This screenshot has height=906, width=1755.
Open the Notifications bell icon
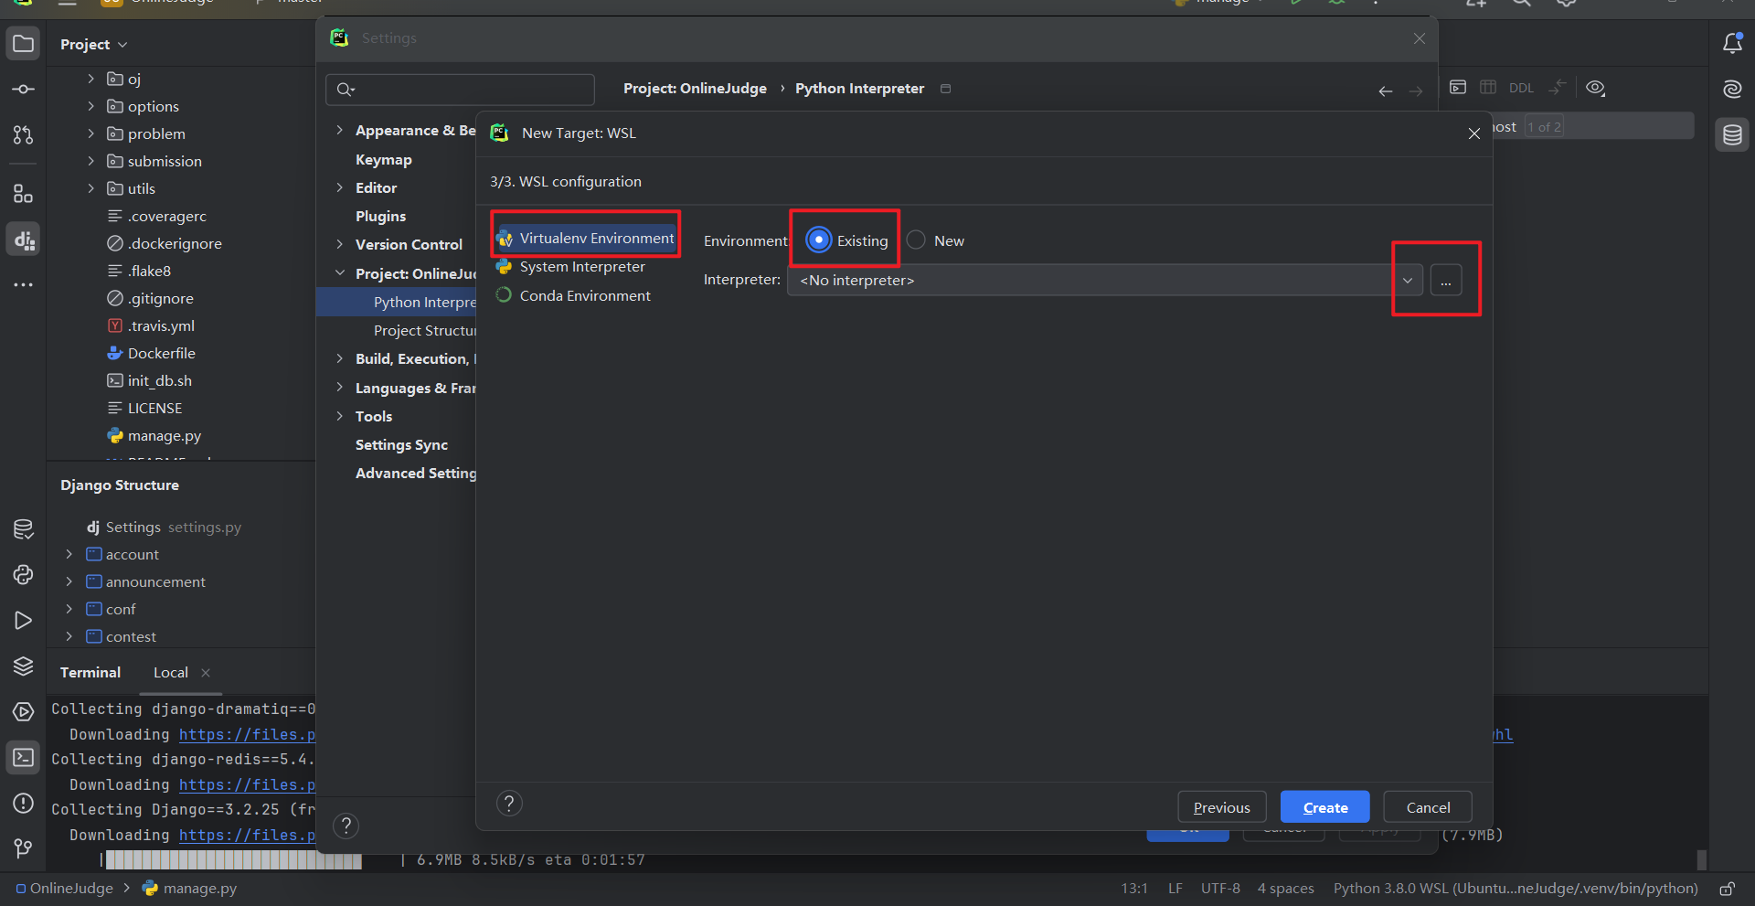point(1732,44)
